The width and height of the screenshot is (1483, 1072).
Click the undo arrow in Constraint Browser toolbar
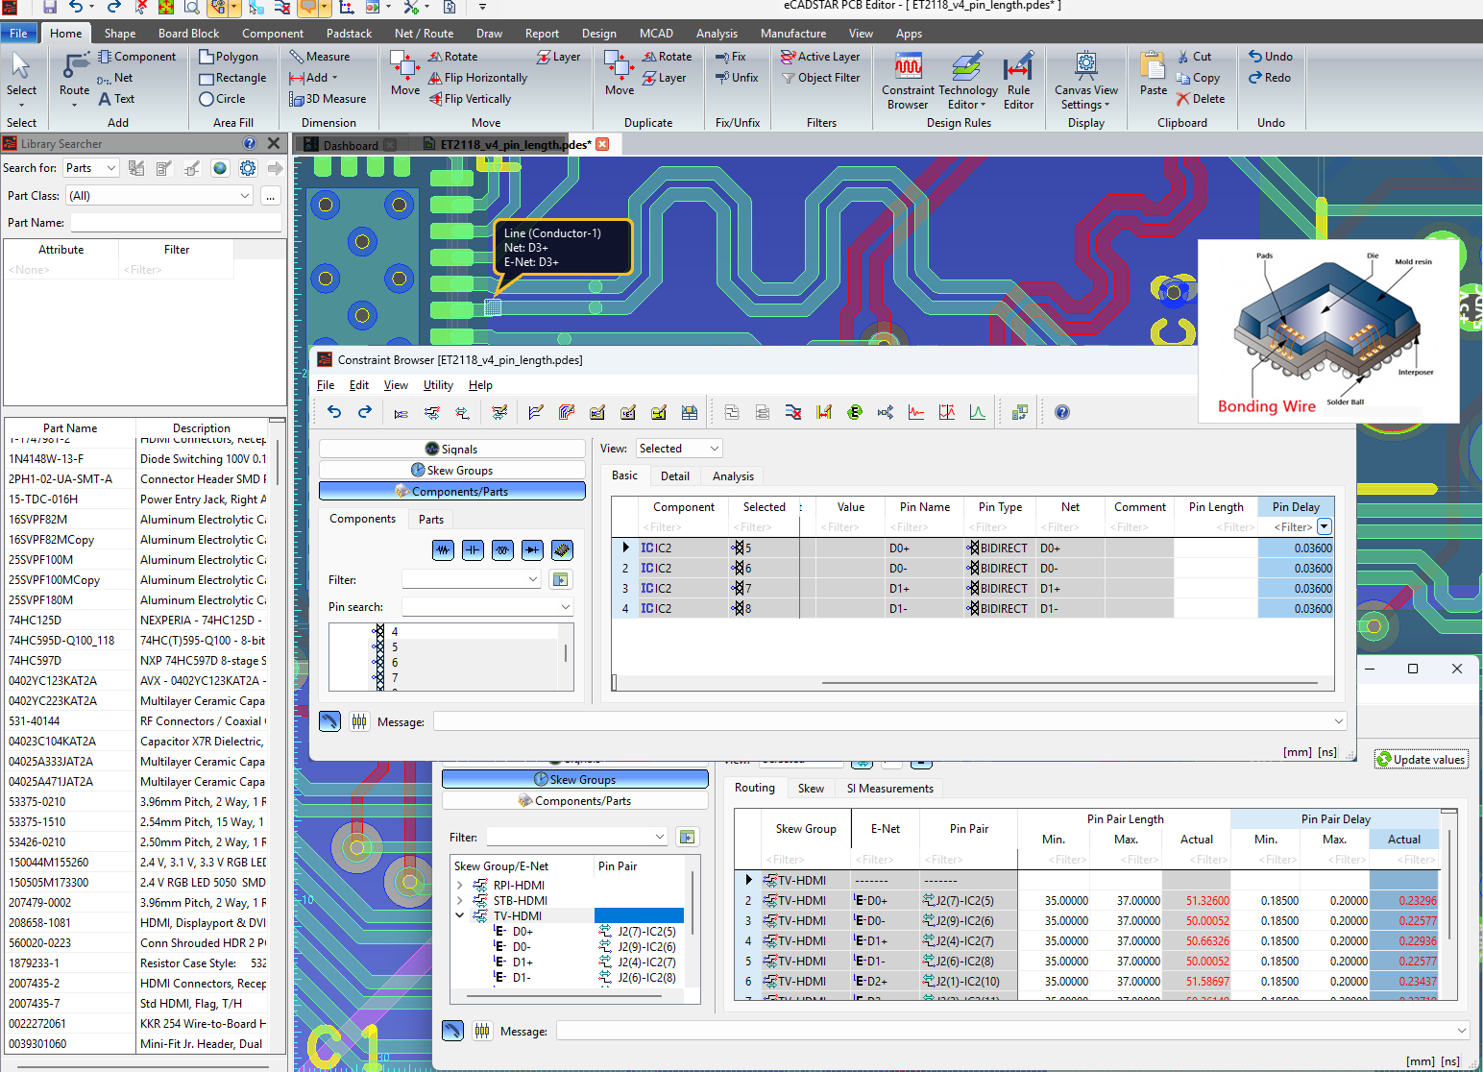click(x=334, y=412)
